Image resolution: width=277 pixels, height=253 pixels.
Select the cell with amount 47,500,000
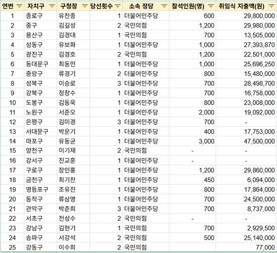tap(246, 141)
